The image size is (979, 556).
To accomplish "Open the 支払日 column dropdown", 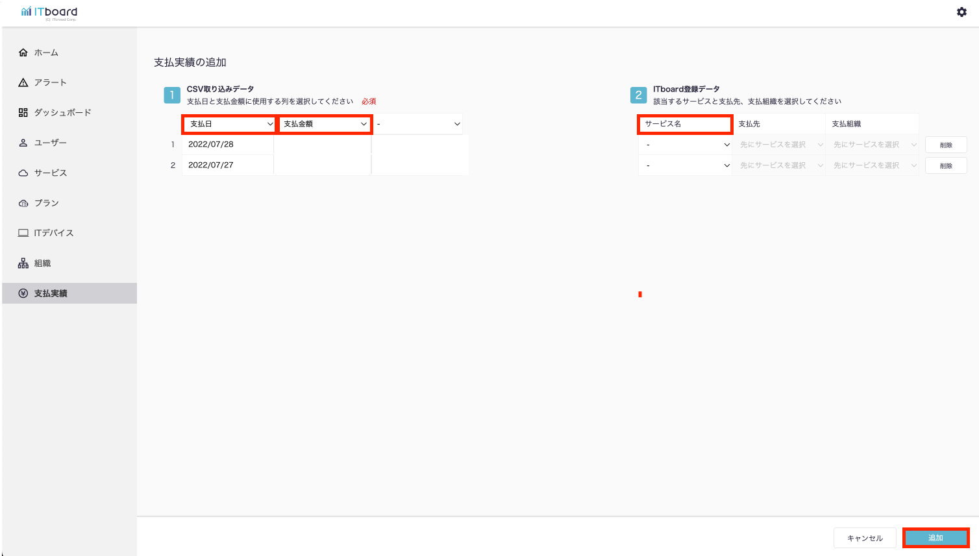I will point(230,124).
